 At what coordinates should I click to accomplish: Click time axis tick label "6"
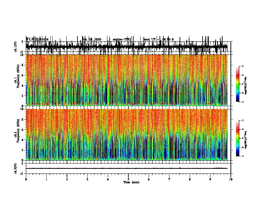pos(149,179)
